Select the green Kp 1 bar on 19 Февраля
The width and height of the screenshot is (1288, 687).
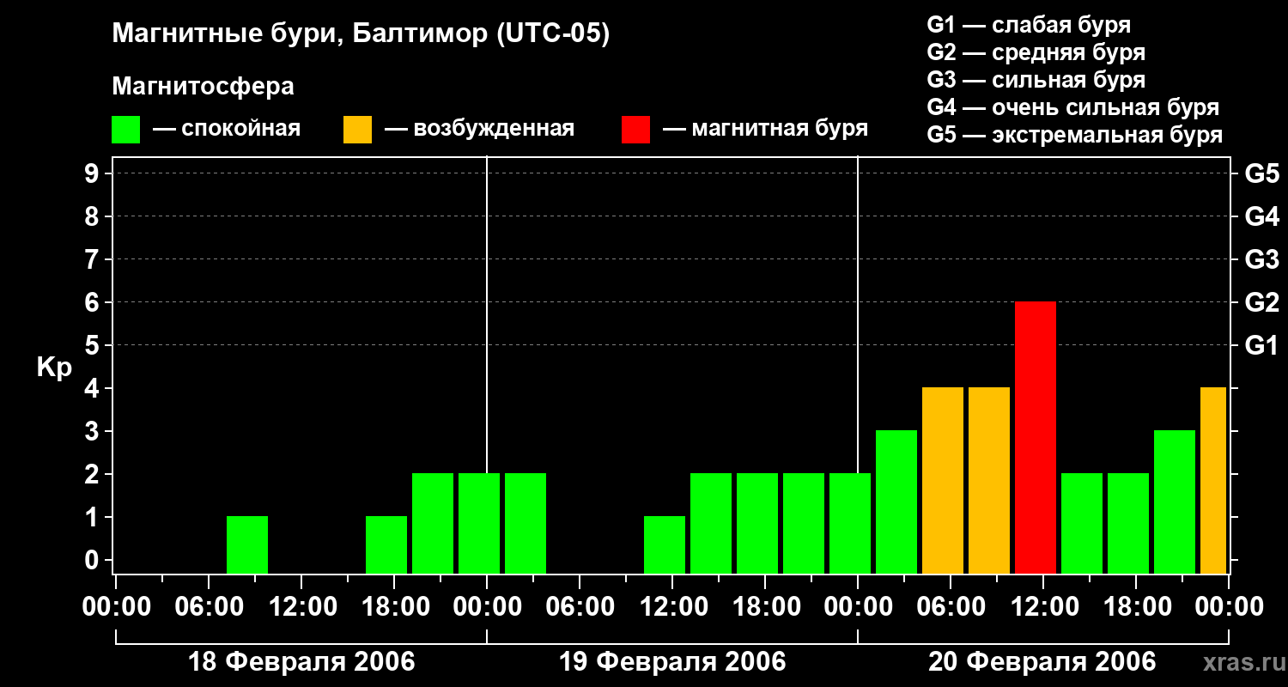pyautogui.click(x=665, y=545)
